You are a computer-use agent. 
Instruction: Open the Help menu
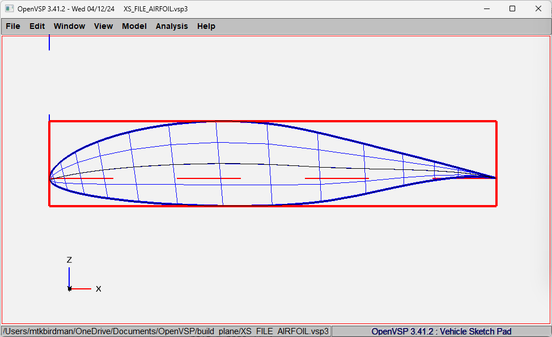206,26
